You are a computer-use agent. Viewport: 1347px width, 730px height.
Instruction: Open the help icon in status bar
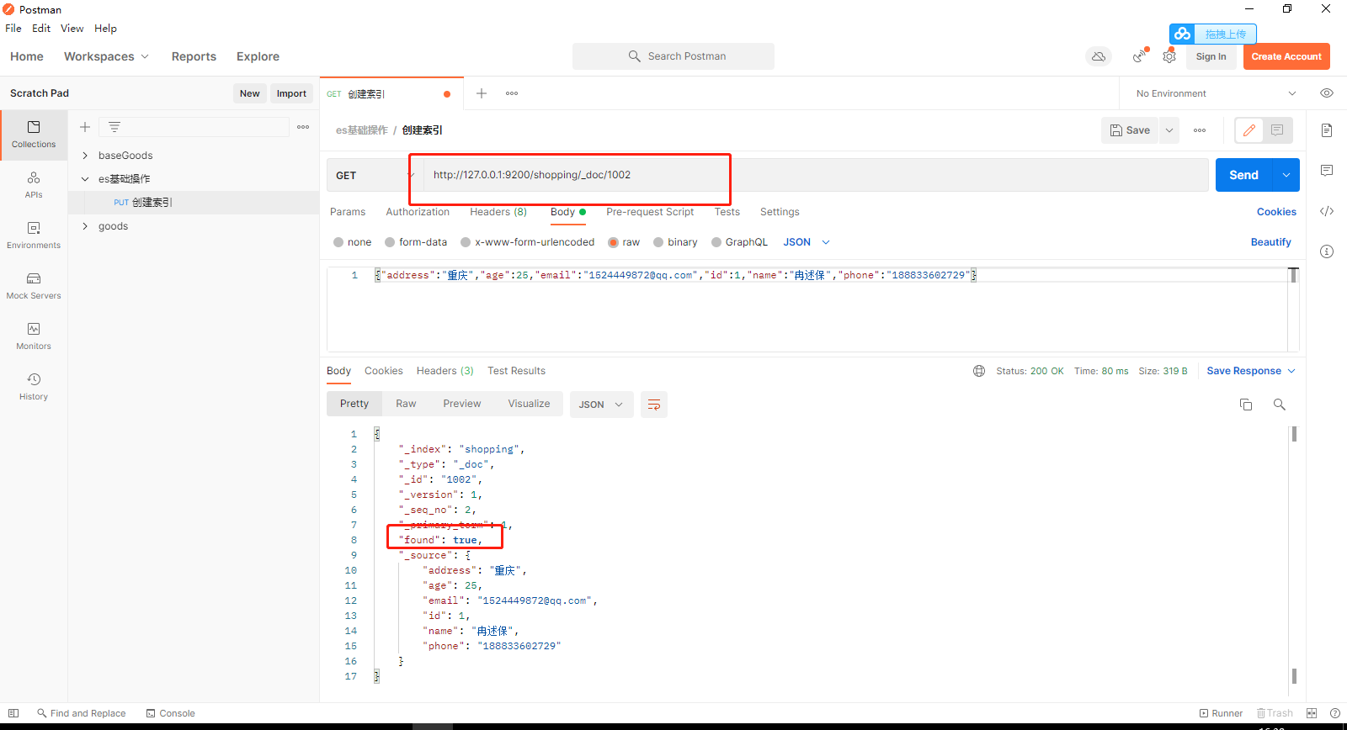pyautogui.click(x=1335, y=713)
